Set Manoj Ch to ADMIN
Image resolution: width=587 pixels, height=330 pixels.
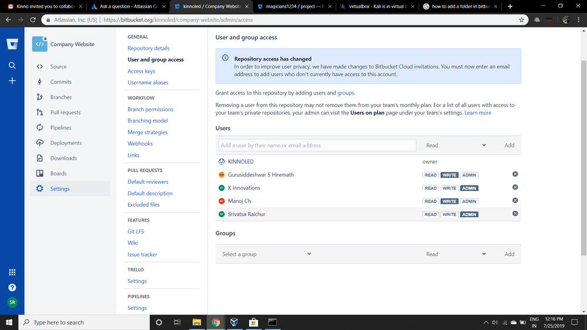click(x=469, y=201)
